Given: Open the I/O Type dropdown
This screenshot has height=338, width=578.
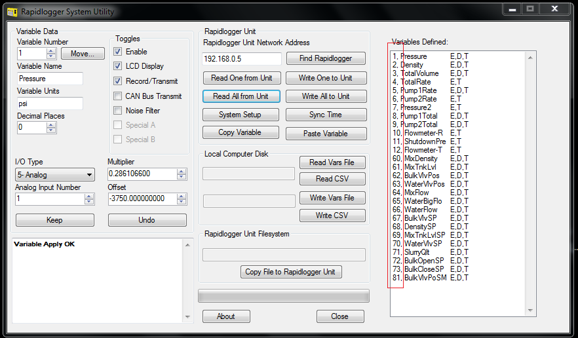Looking at the screenshot, I should [54, 175].
